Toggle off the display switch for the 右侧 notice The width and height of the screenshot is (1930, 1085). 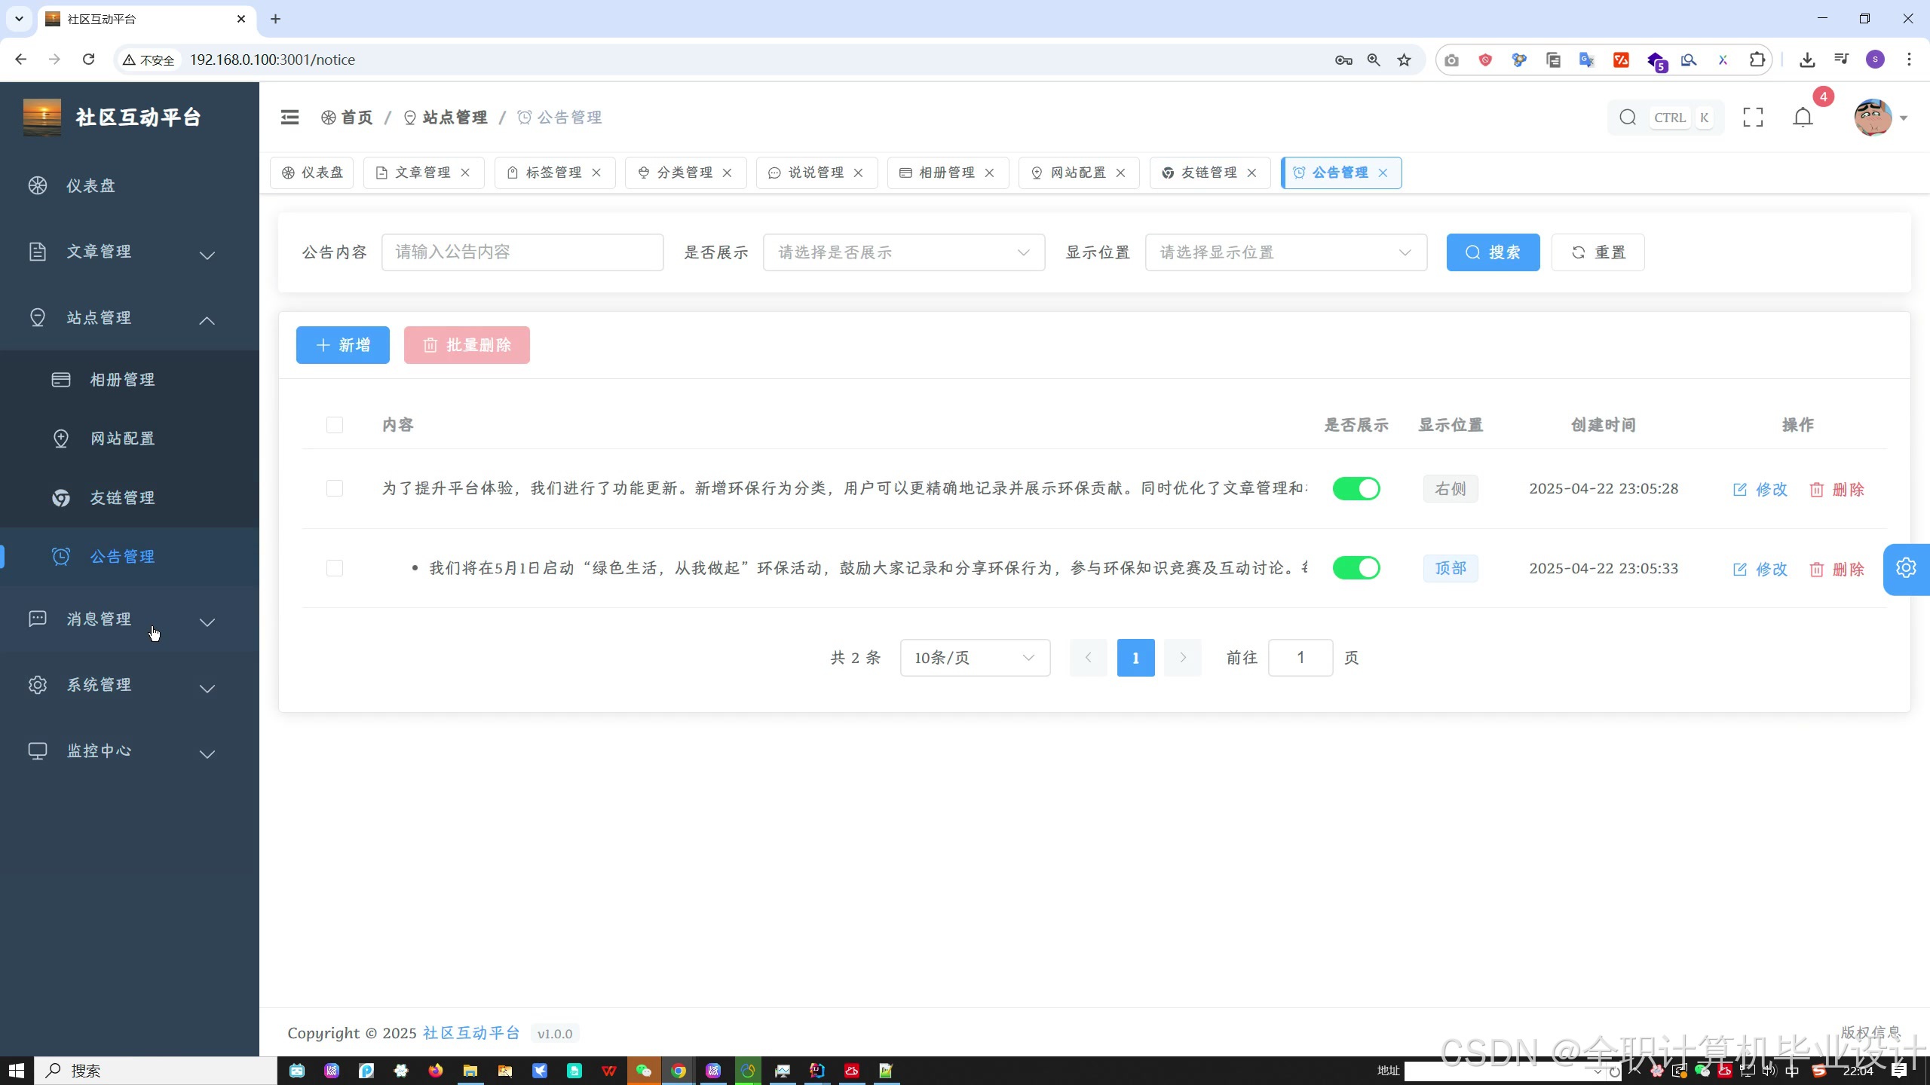click(x=1356, y=488)
